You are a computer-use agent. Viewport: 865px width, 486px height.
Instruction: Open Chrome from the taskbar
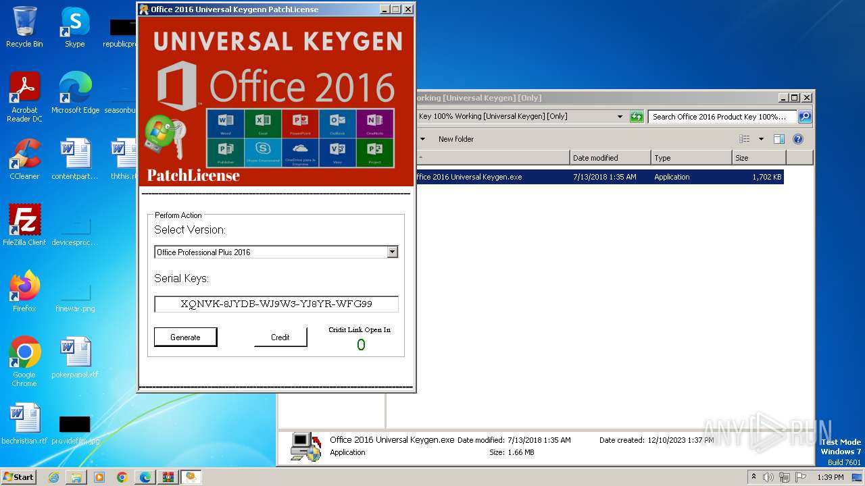click(122, 477)
